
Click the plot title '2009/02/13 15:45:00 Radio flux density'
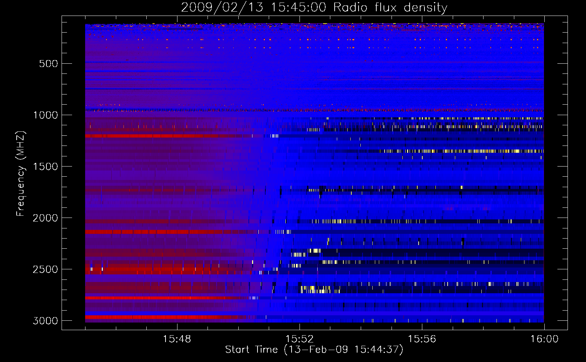(x=314, y=8)
